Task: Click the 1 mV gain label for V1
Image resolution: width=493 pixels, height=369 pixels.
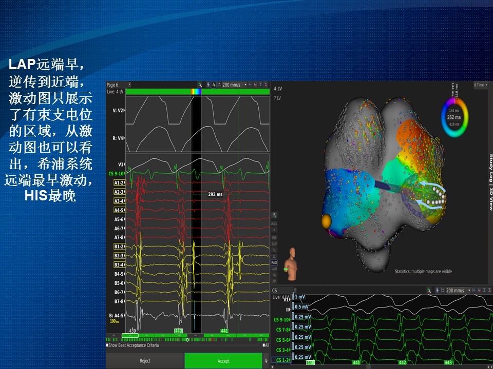Action: (299, 297)
